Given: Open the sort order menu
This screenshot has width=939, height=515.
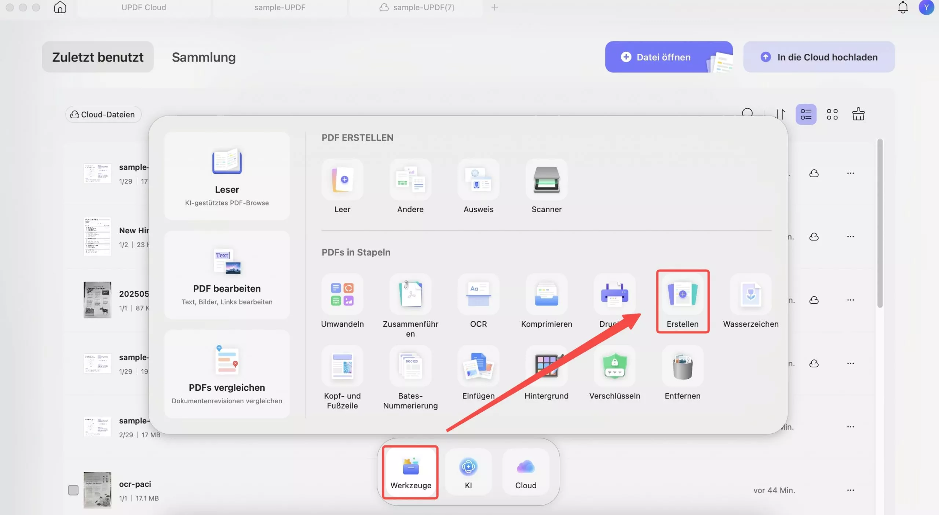Looking at the screenshot, I should 780,114.
